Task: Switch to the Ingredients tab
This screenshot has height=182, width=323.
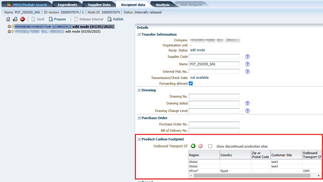Action: [67, 4]
